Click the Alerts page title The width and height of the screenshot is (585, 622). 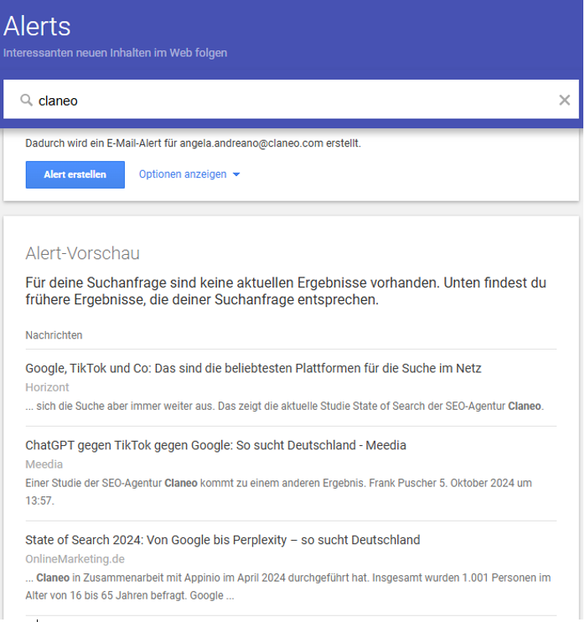(37, 27)
